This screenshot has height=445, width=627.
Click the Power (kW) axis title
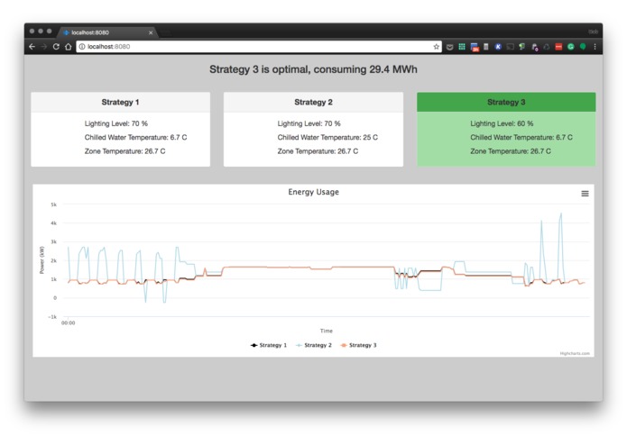41,260
